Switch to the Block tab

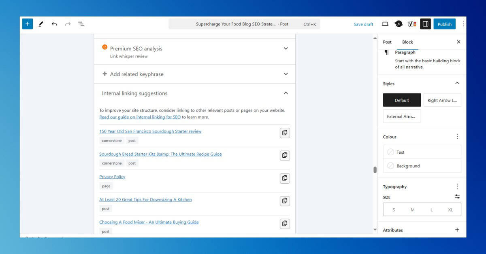coord(407,42)
